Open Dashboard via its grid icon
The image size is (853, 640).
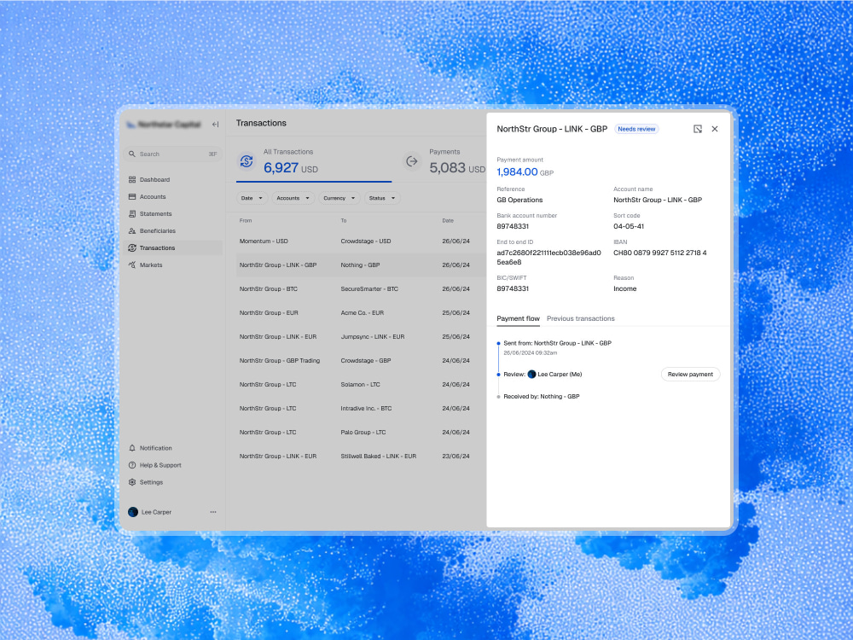tap(132, 179)
